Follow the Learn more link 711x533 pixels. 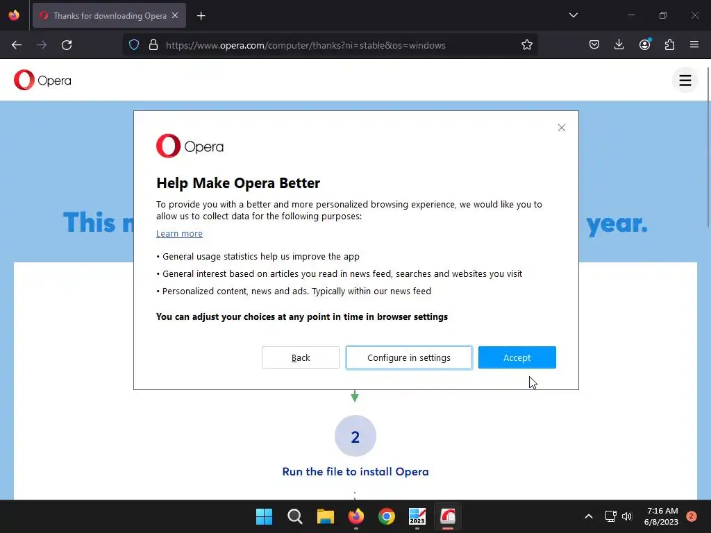click(x=179, y=233)
